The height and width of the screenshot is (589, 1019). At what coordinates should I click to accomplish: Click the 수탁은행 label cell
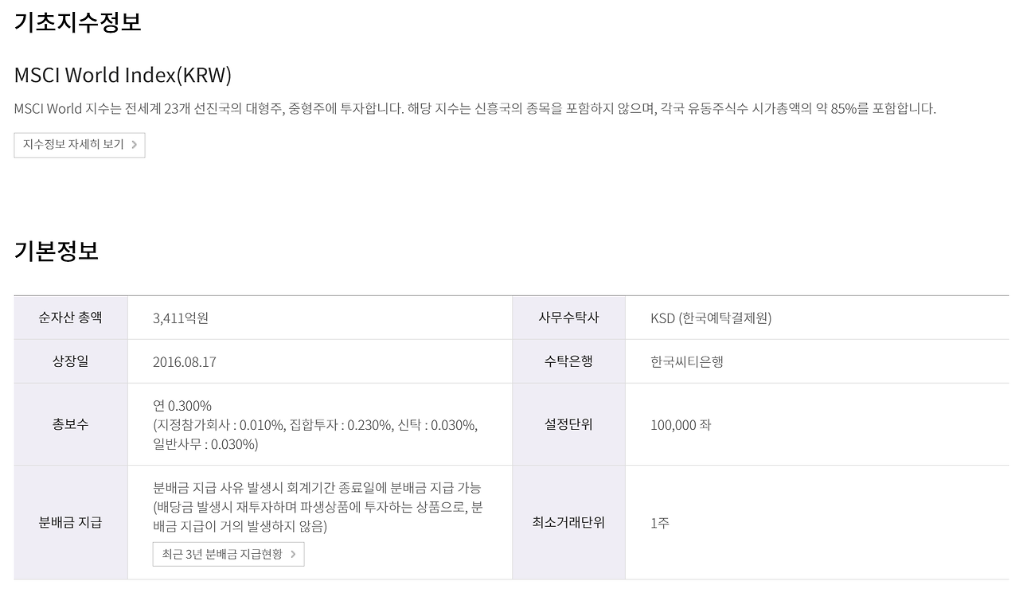(x=568, y=361)
